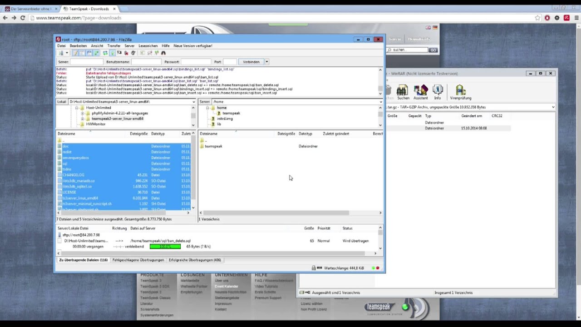Switch to 'Erfolgreiche Übertragungen (406)' tab
Image resolution: width=581 pixels, height=327 pixels.
195,260
